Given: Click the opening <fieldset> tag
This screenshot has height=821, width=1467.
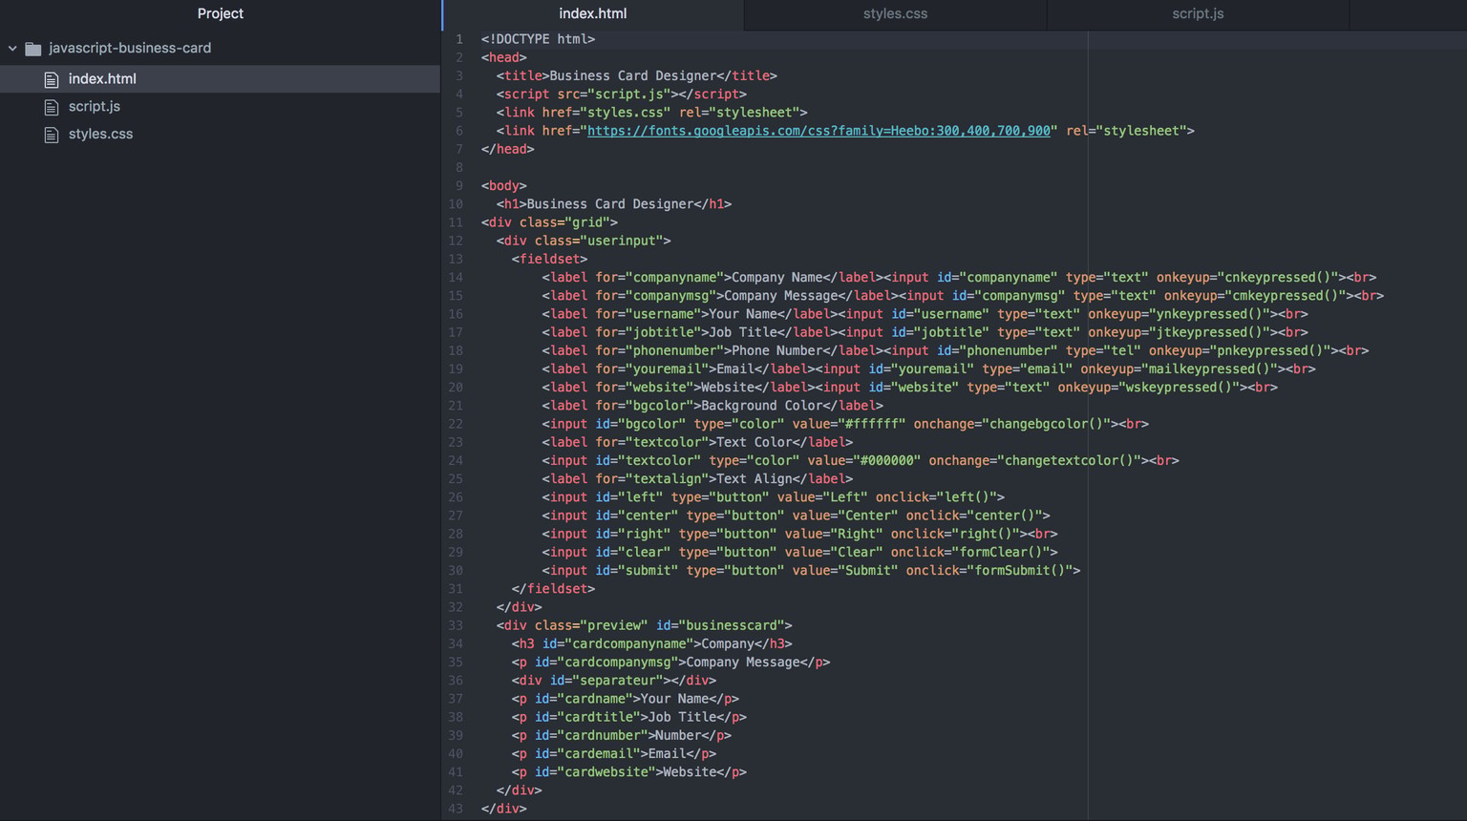Looking at the screenshot, I should point(549,260).
